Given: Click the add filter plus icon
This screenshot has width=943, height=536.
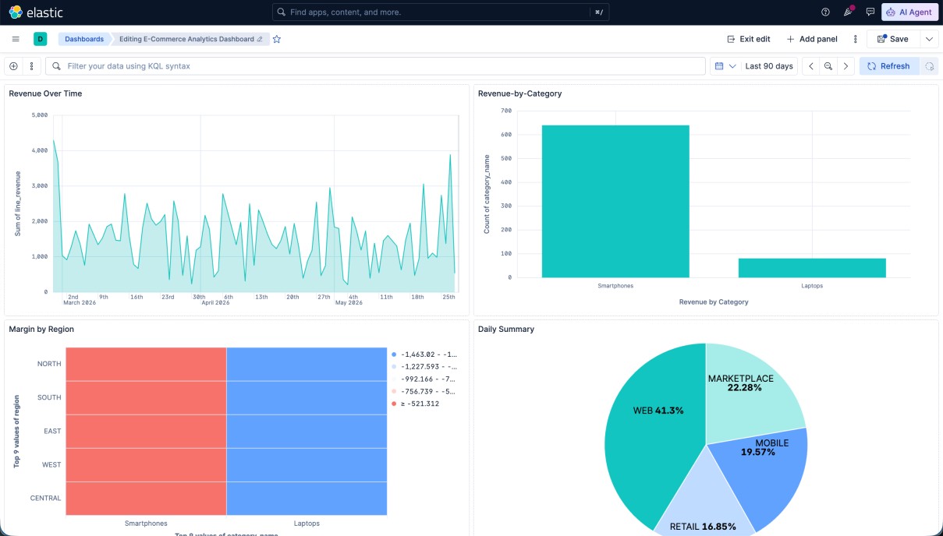Looking at the screenshot, I should click(14, 66).
